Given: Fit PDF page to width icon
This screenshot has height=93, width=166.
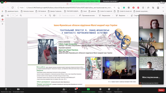Looking at the screenshot, I should click(x=54, y=16).
